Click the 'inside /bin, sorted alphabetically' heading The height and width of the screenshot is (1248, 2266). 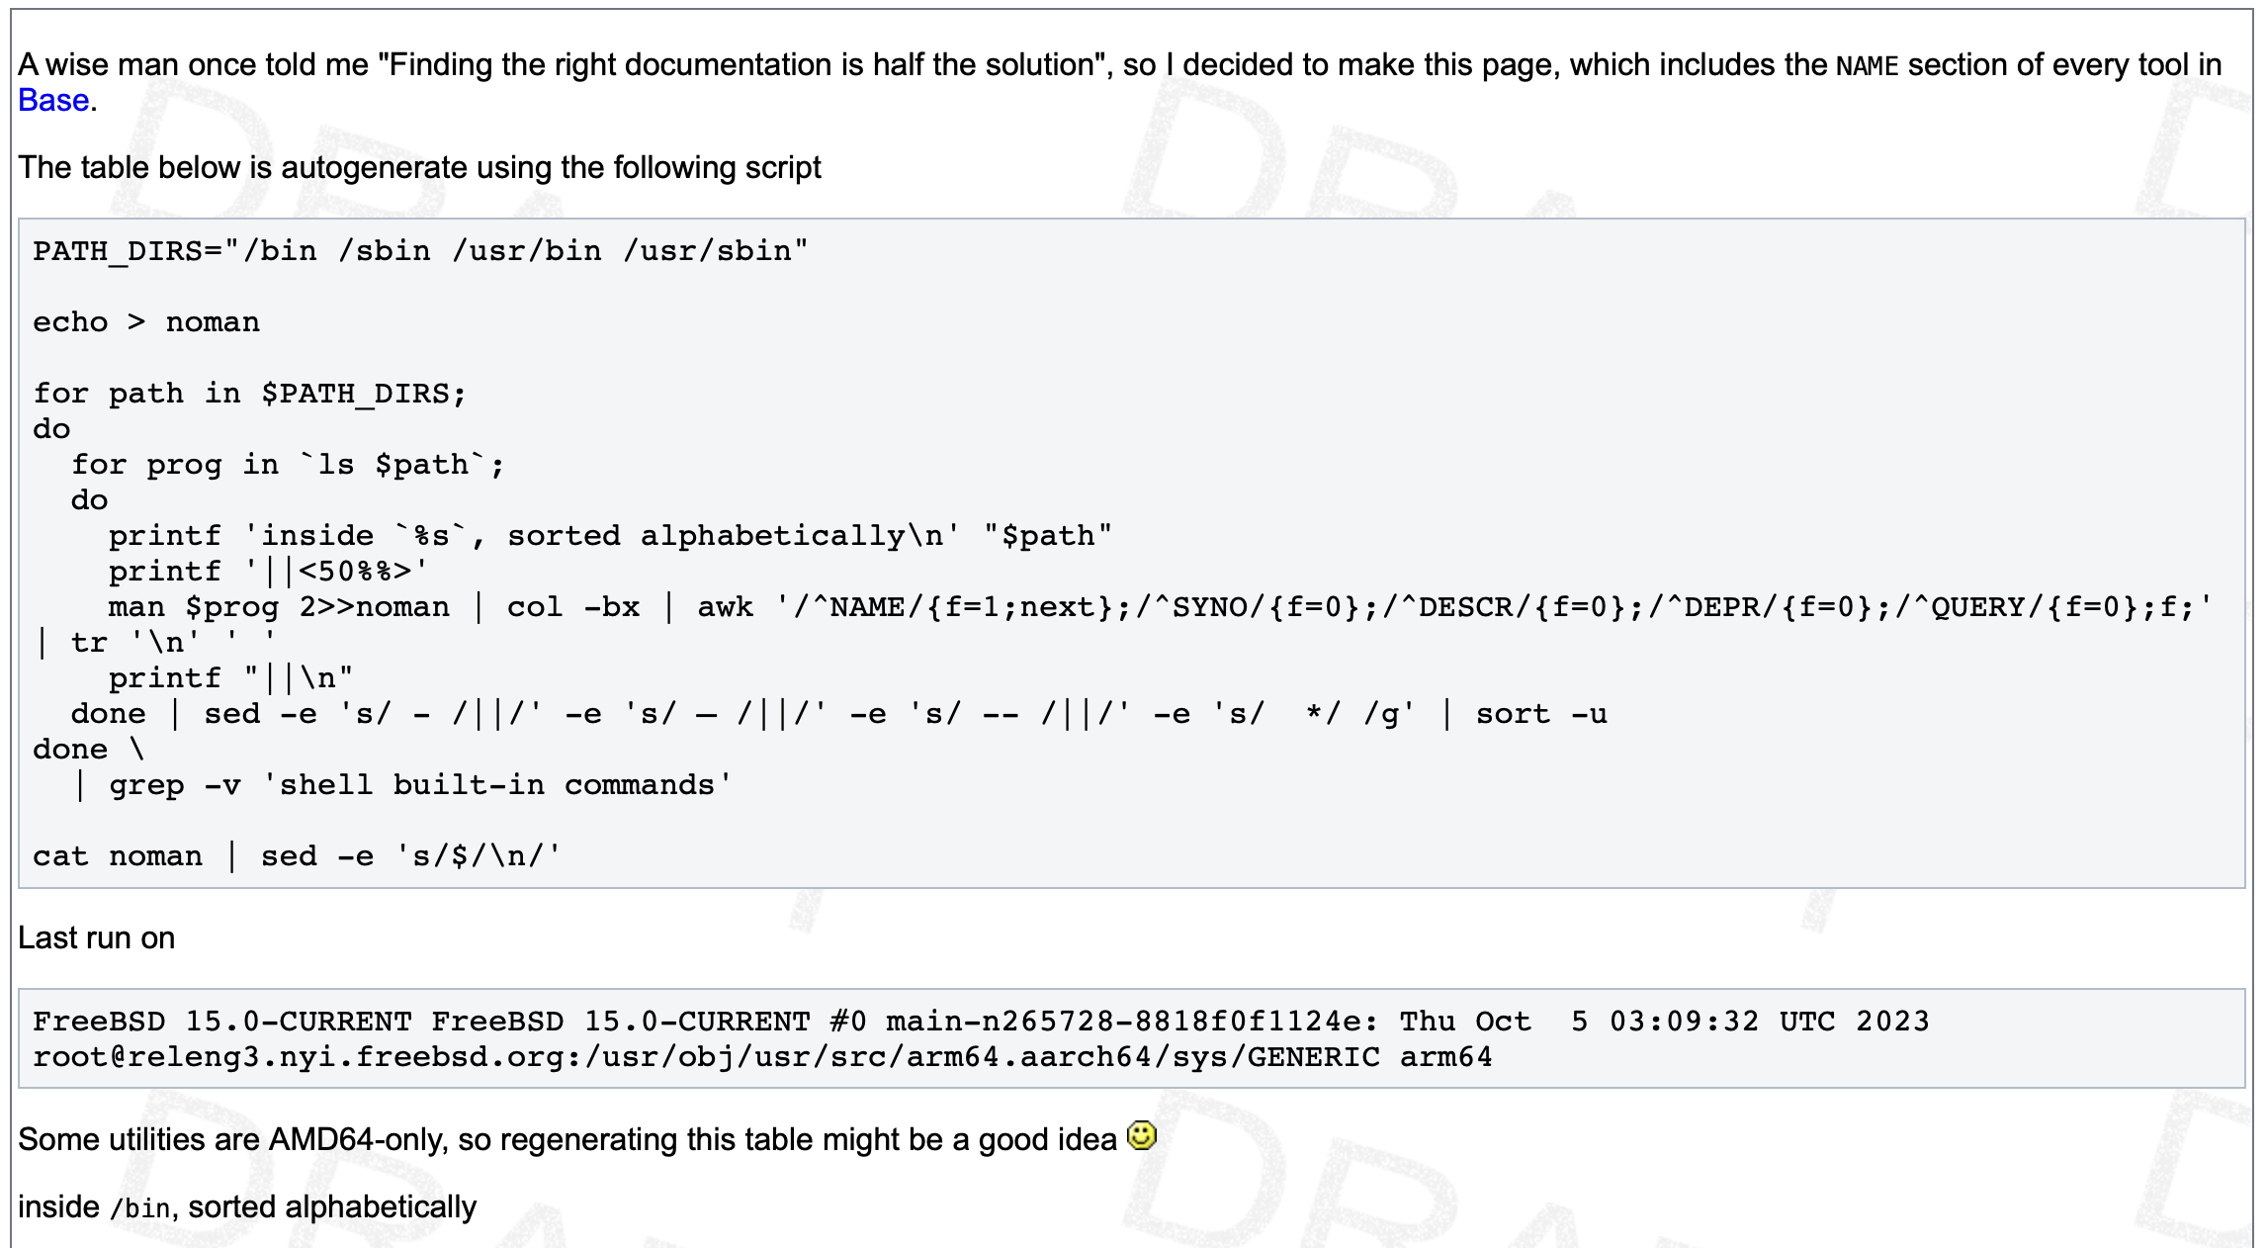(247, 1207)
